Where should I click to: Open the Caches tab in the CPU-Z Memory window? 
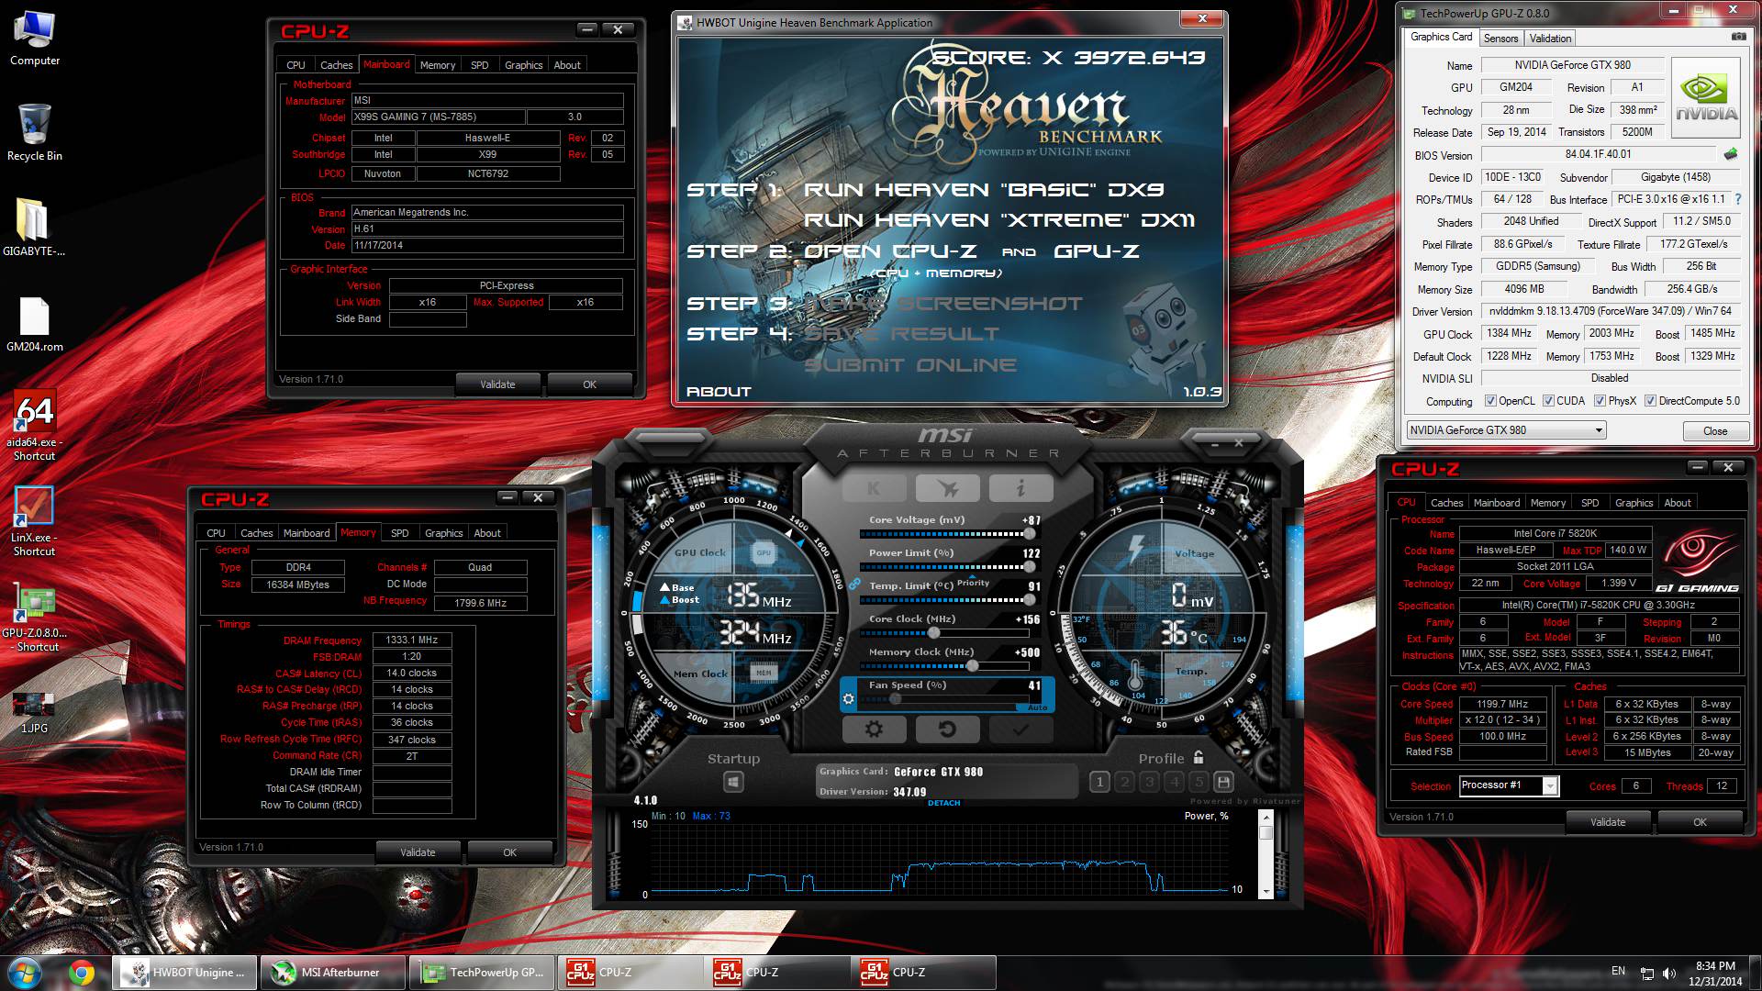point(256,533)
